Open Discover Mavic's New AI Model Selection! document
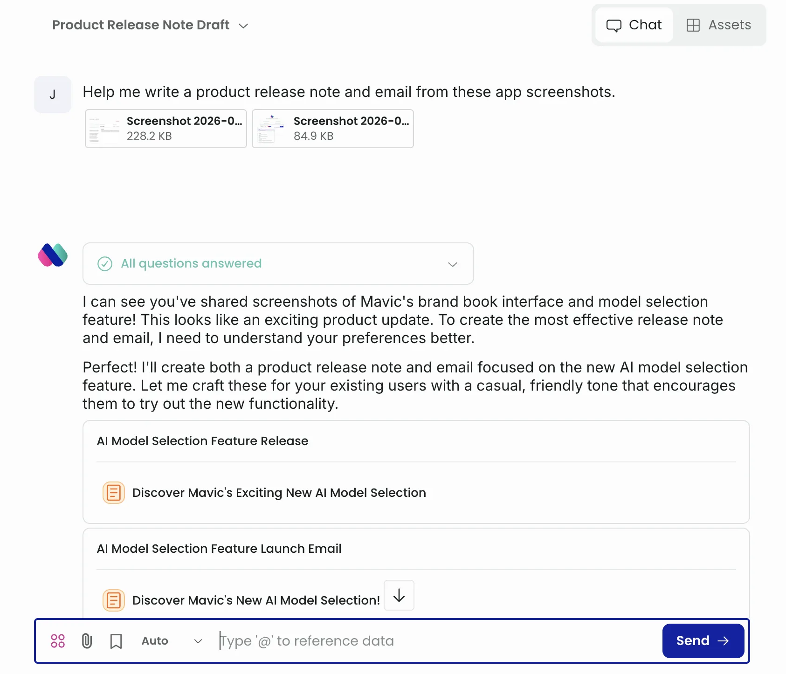This screenshot has width=786, height=674. point(256,600)
